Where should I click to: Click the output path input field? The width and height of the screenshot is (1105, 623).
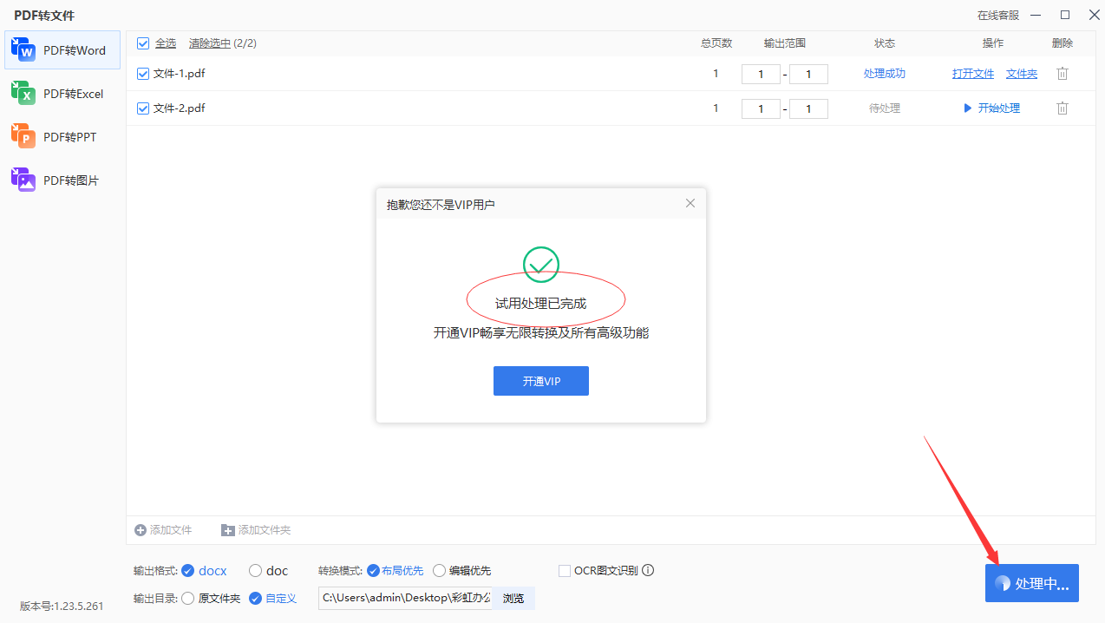tap(405, 598)
